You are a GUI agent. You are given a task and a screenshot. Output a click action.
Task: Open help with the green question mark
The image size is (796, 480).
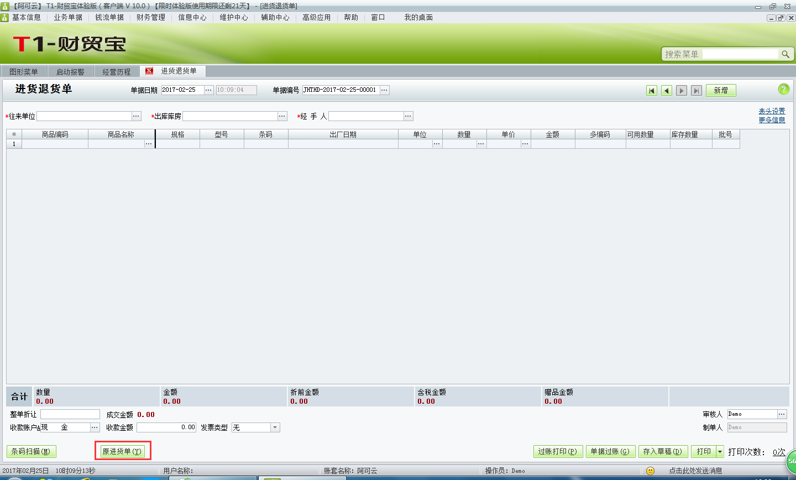tap(784, 89)
